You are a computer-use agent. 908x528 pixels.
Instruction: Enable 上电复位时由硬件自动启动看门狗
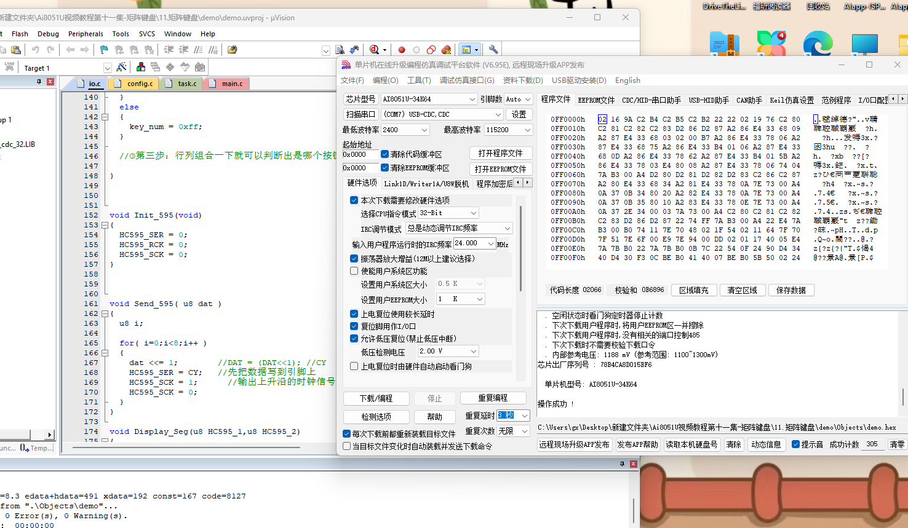coord(354,366)
